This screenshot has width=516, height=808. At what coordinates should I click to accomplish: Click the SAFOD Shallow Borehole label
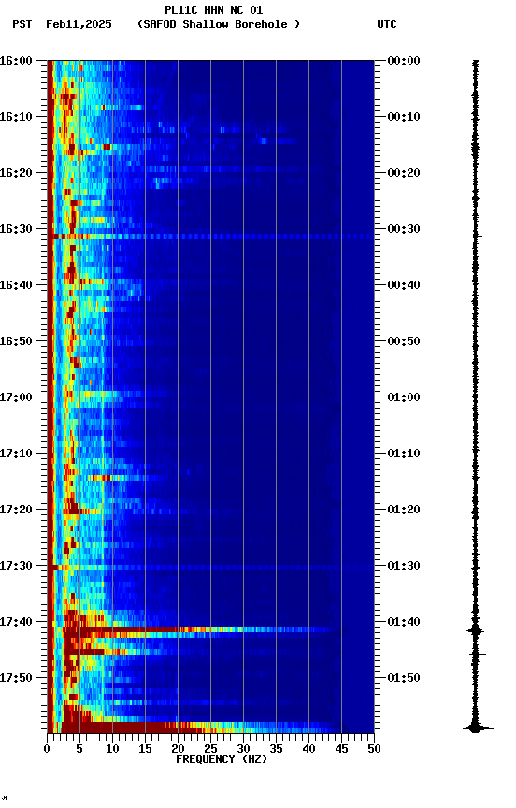[x=219, y=24]
